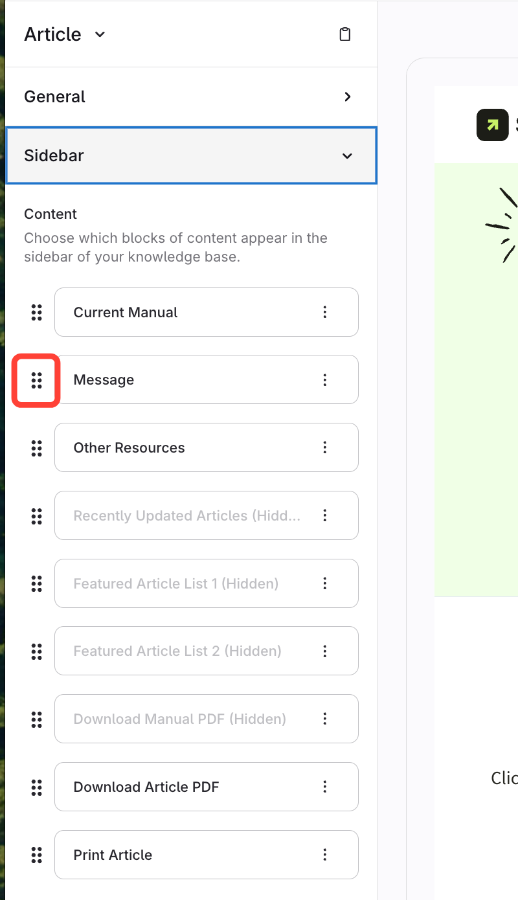The height and width of the screenshot is (900, 518).
Task: Open options menu for Other Resources
Action: [325, 448]
